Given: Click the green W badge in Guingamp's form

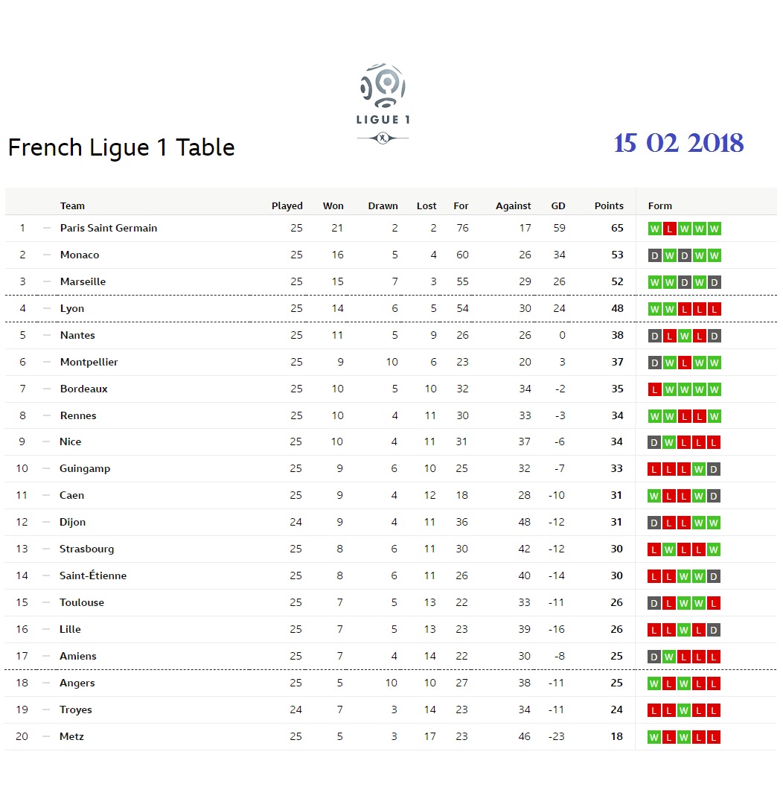Looking at the screenshot, I should click(x=700, y=469).
